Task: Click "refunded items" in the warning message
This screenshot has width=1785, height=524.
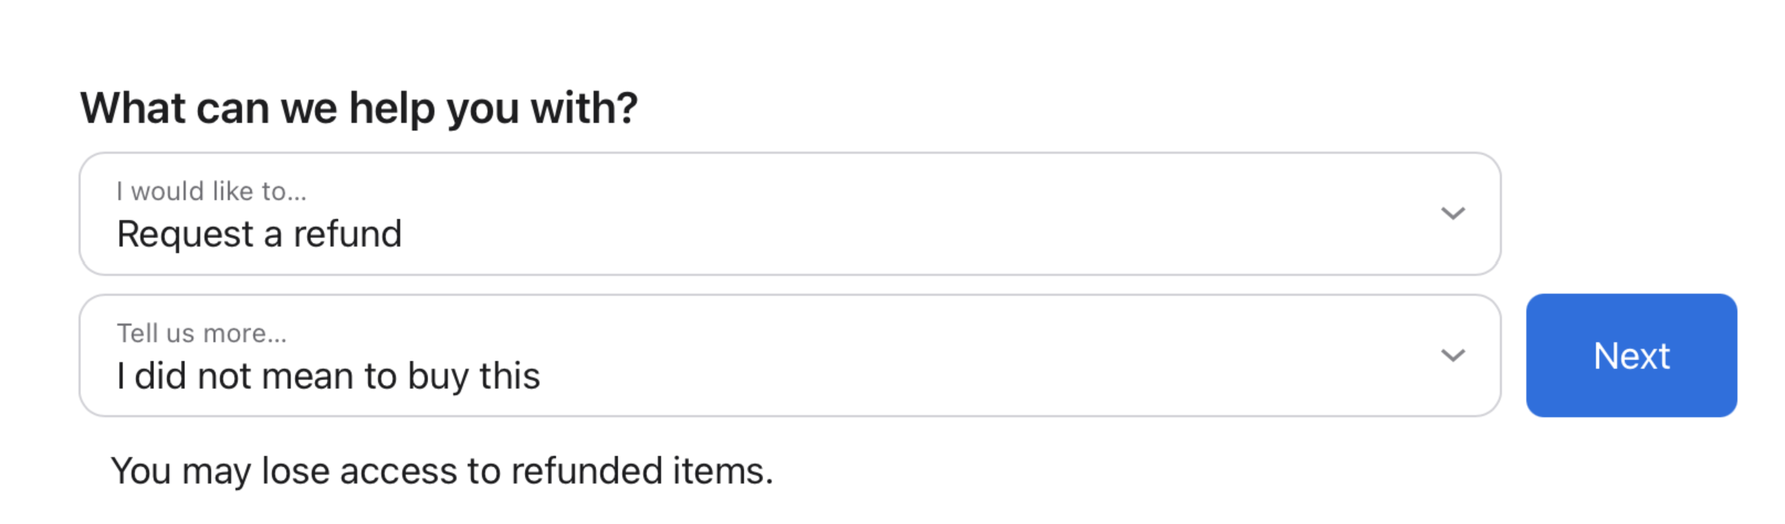Action: pyautogui.click(x=641, y=471)
